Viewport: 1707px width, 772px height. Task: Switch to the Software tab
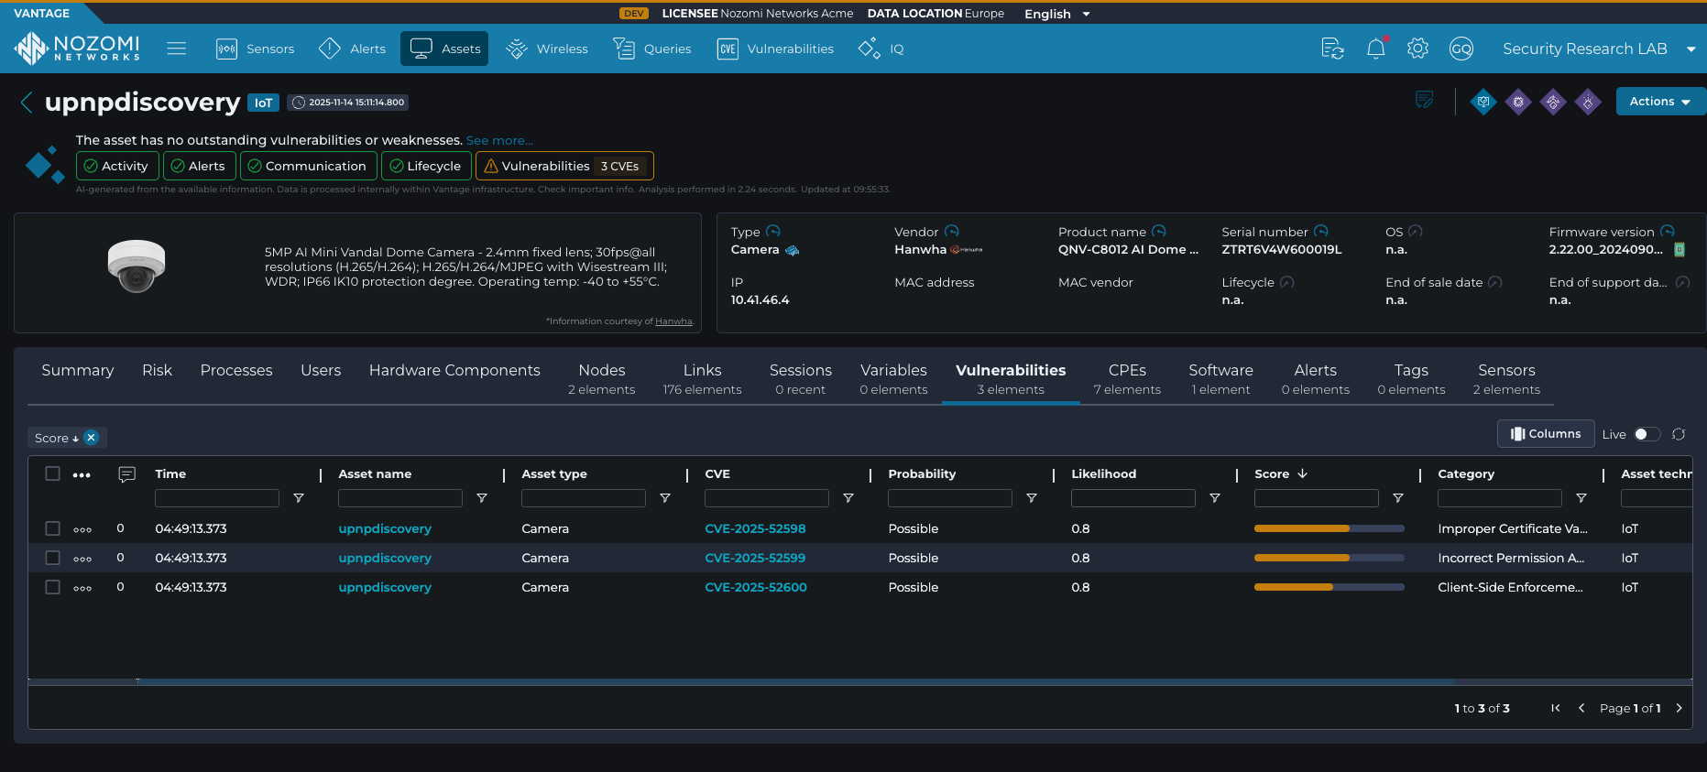[x=1220, y=379]
